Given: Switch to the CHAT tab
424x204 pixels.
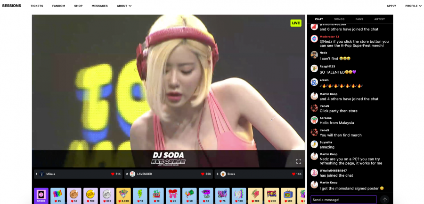Looking at the screenshot, I should click(319, 19).
